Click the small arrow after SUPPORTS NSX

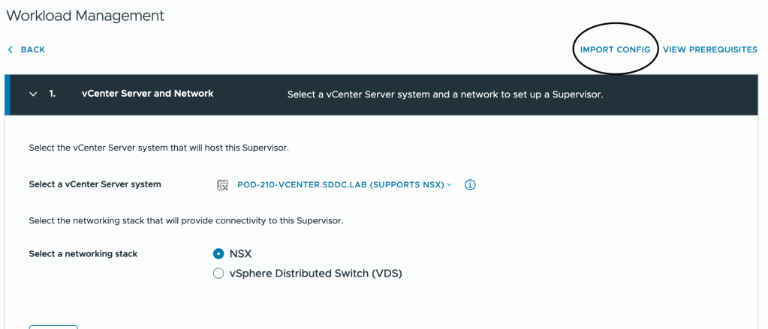click(x=450, y=184)
